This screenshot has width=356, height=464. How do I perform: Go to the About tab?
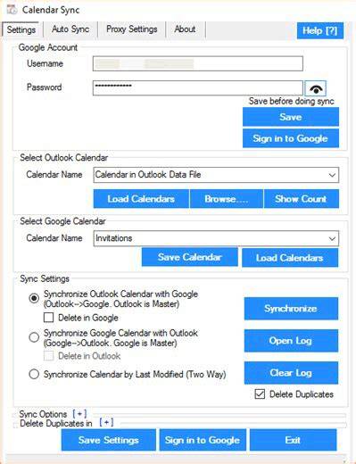tap(185, 29)
